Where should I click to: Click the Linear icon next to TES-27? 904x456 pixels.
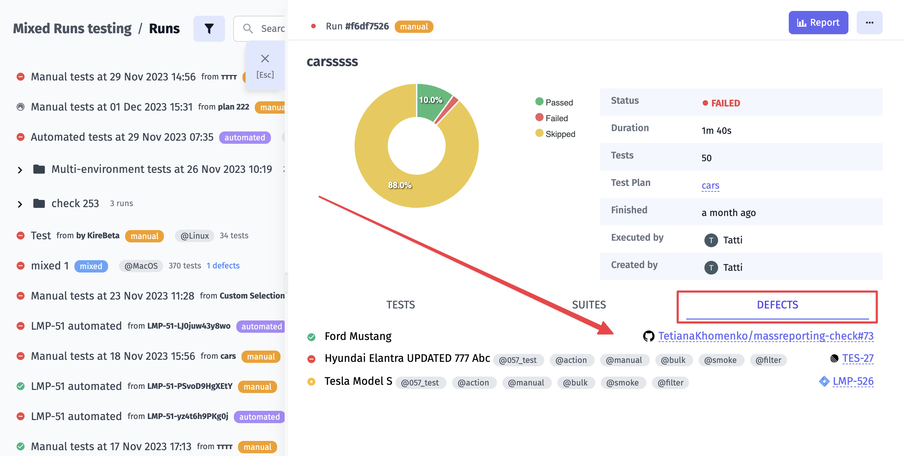tap(834, 358)
